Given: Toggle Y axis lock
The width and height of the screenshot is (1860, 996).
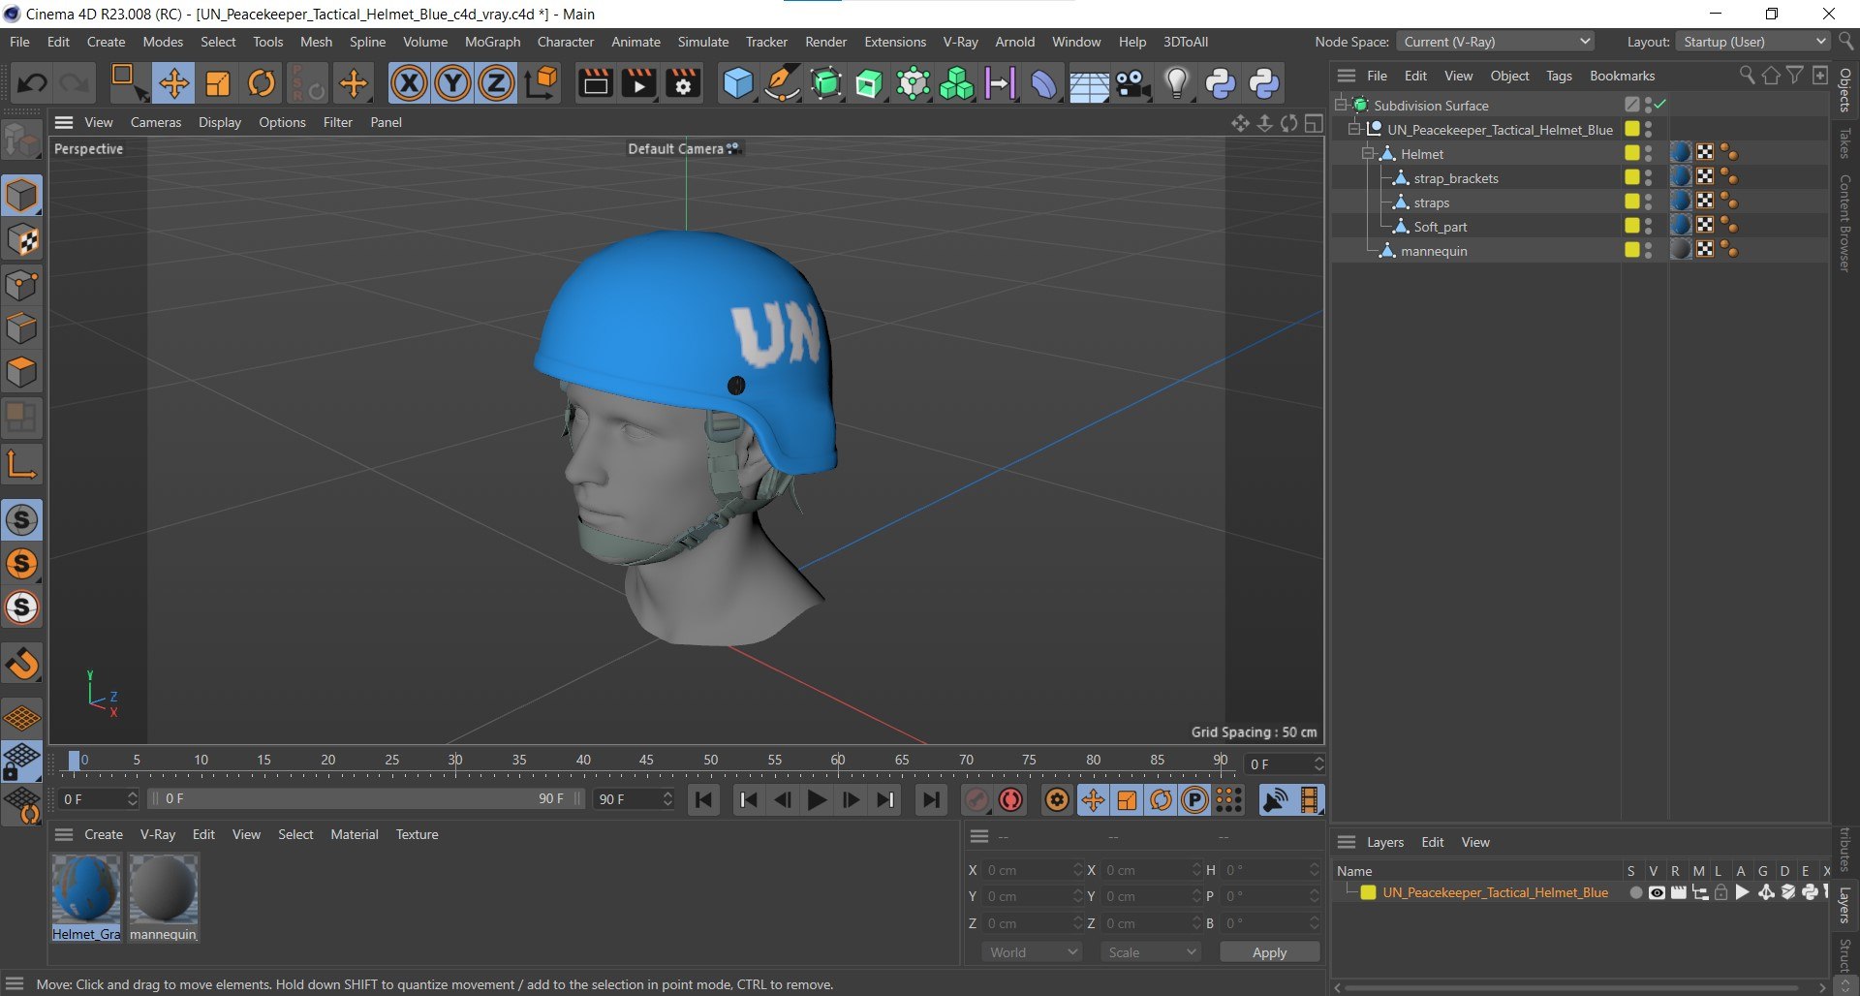Looking at the screenshot, I should [452, 83].
